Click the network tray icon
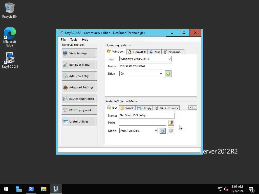The height and width of the screenshot is (194, 259). click(x=220, y=189)
